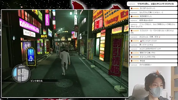Click the yellow Money Exchange sign
Image resolution: width=178 pixels, height=100 pixels.
pyautogui.click(x=116, y=18)
